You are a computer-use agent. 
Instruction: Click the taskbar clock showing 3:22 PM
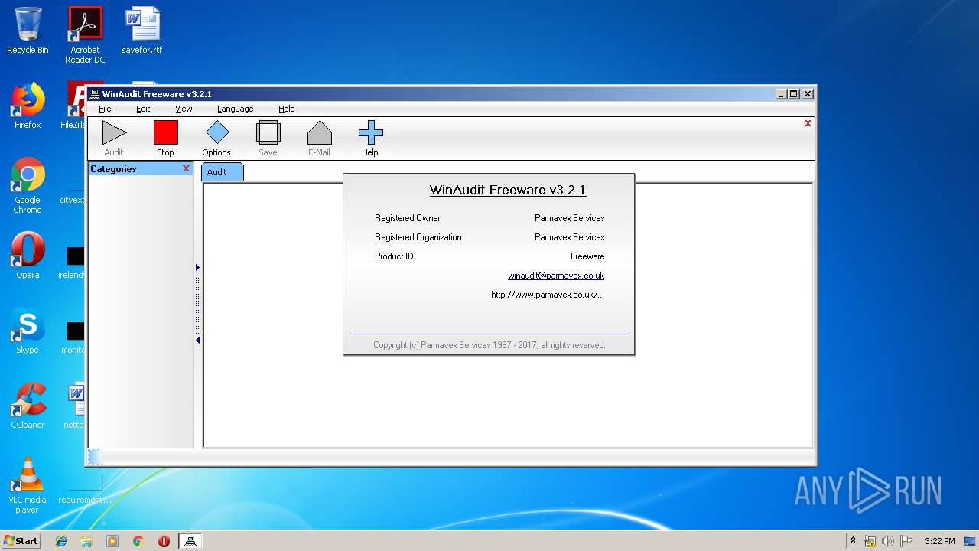[939, 541]
